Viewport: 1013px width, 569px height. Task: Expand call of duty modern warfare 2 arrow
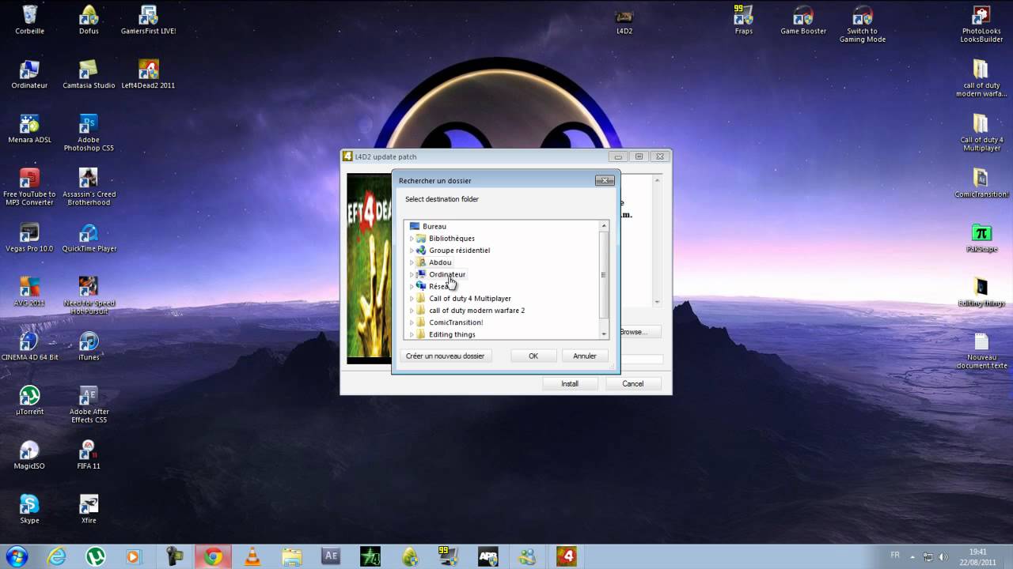point(412,311)
